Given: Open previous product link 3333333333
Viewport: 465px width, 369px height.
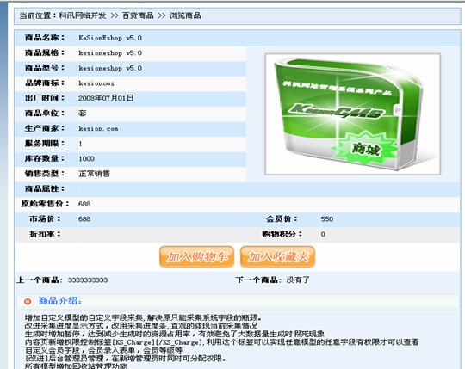Looking at the screenshot, I should click(88, 280).
